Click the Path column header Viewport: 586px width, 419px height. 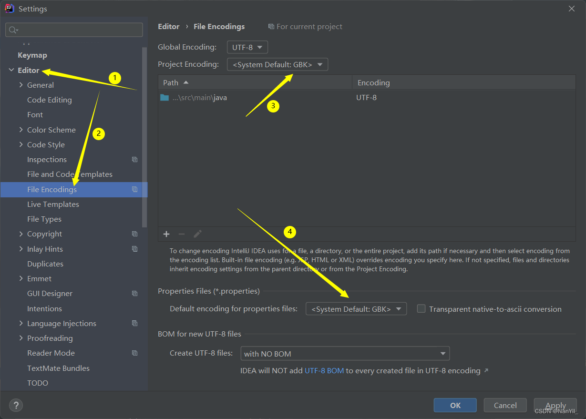255,82
